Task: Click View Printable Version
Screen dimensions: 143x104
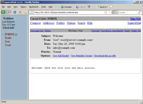Action: (x=81, y=56)
